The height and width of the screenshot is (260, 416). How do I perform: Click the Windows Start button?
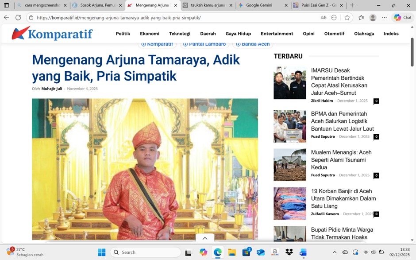tap(102, 252)
